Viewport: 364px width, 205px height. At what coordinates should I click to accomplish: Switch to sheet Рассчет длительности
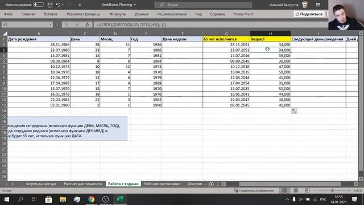pos(83,184)
